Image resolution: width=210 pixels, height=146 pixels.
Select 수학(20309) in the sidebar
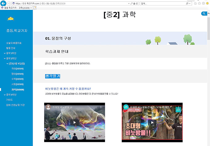[17, 79]
